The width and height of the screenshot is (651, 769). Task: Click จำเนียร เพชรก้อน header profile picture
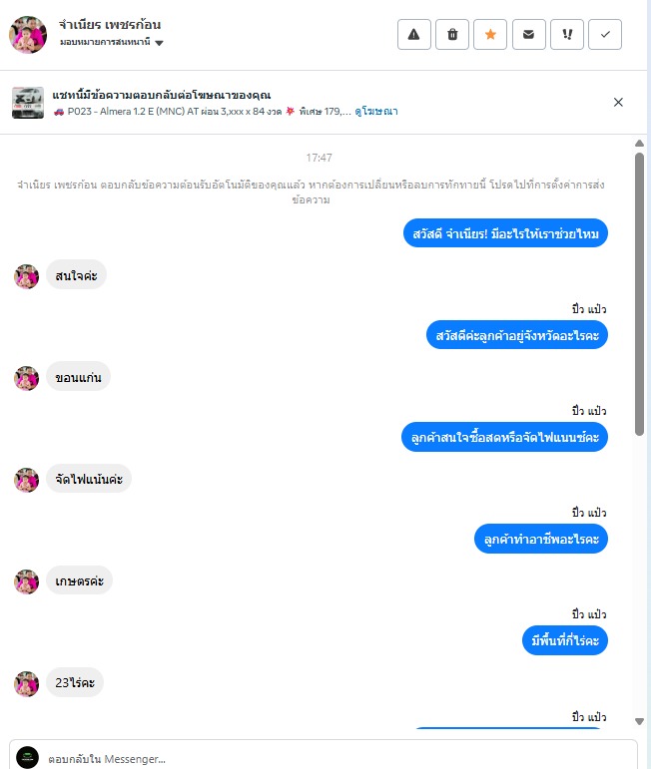(x=28, y=34)
